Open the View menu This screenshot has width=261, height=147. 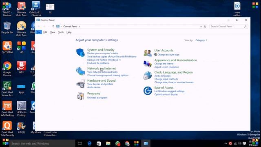pyautogui.click(x=53, y=32)
